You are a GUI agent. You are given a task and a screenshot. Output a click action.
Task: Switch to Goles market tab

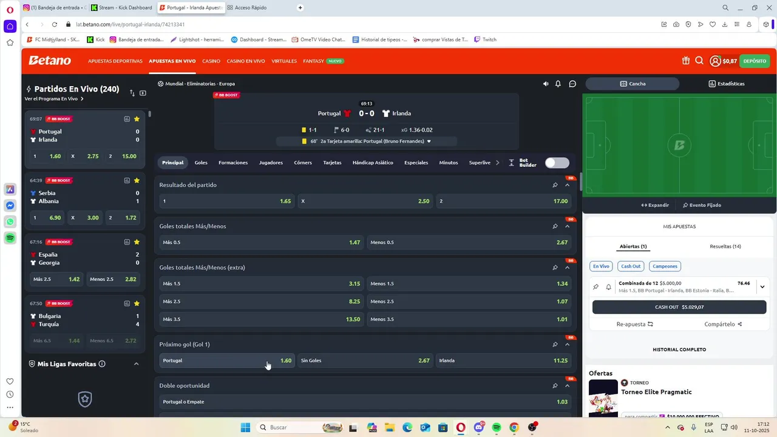point(201,163)
